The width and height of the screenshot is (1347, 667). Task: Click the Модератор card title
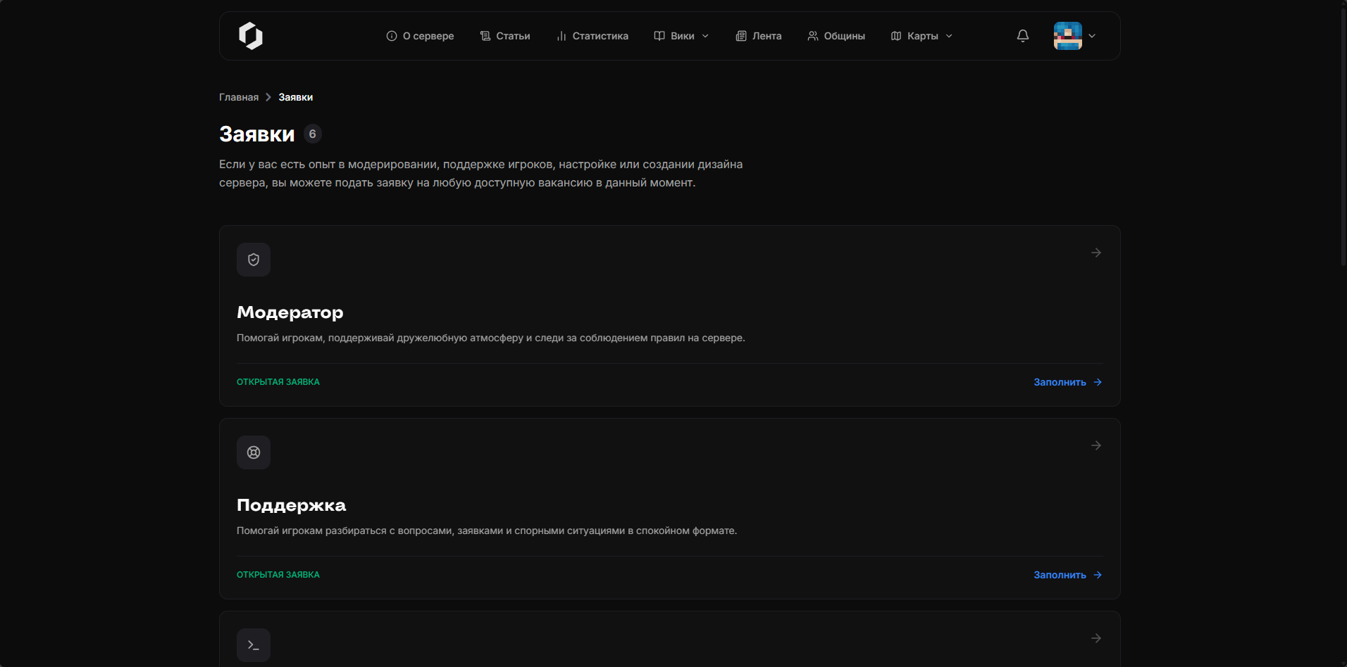(x=290, y=312)
